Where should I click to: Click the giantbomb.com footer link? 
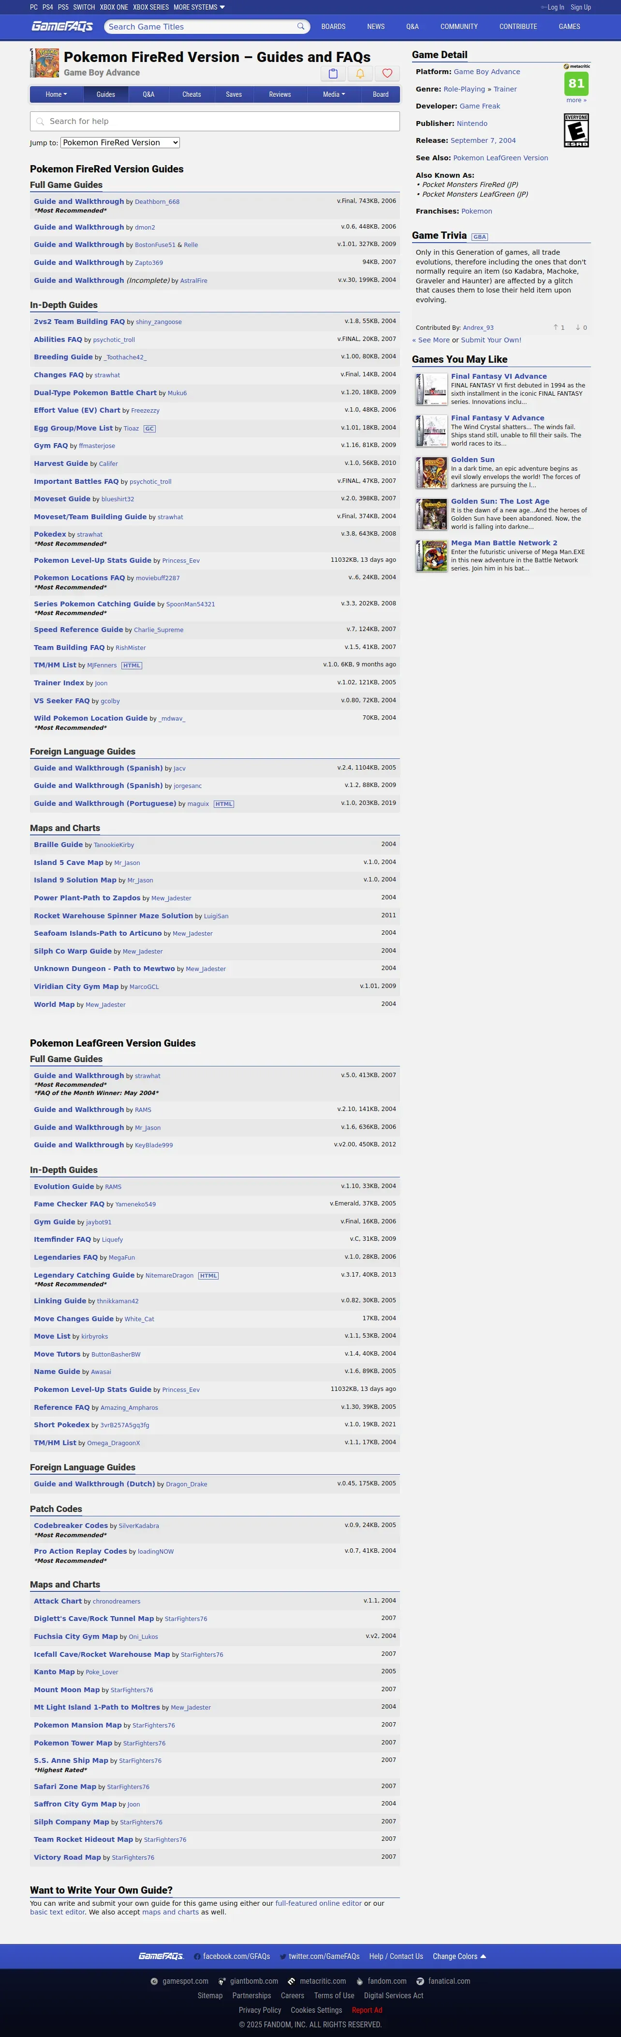click(248, 1981)
